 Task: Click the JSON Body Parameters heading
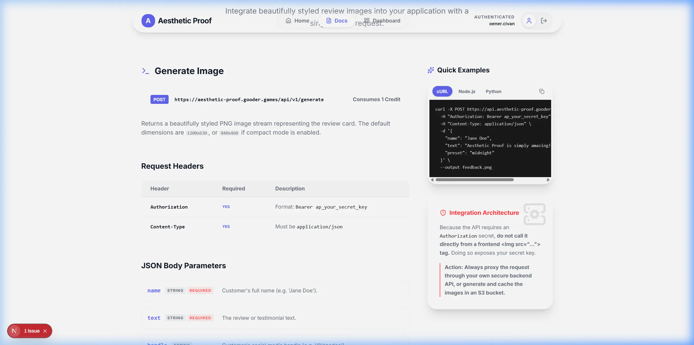point(184,266)
